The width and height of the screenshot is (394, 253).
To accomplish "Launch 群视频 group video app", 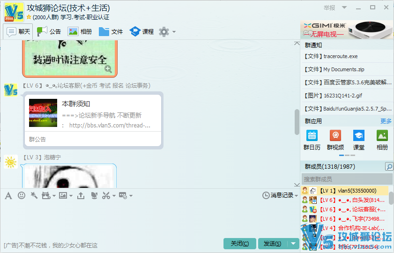I will 335,140.
